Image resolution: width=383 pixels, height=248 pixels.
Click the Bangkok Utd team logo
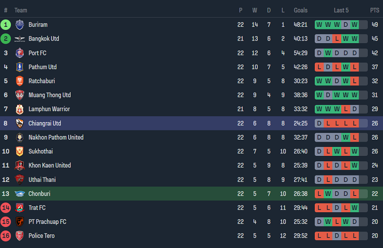(20, 39)
